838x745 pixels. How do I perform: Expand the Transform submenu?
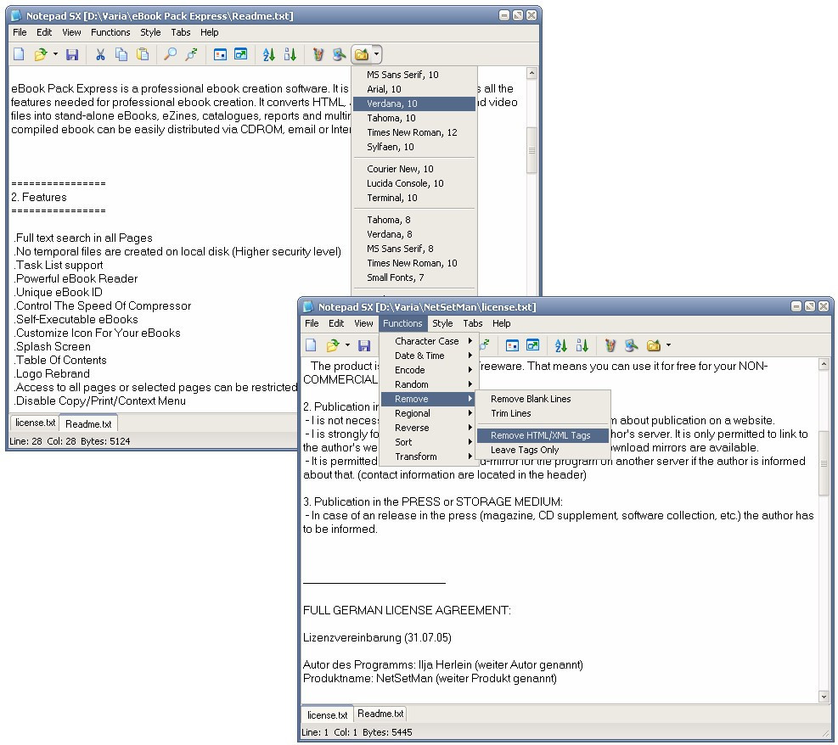(x=430, y=457)
